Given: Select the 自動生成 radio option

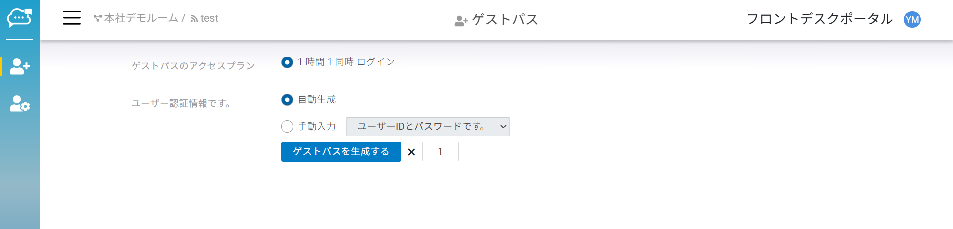Looking at the screenshot, I should tap(287, 100).
